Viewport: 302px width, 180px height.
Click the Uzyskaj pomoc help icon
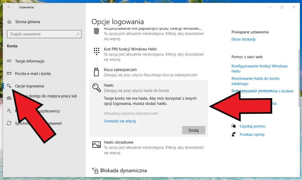234,126
